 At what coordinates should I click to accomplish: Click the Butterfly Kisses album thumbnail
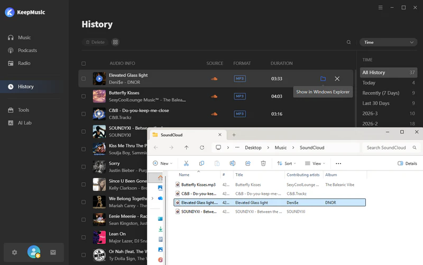[99, 96]
